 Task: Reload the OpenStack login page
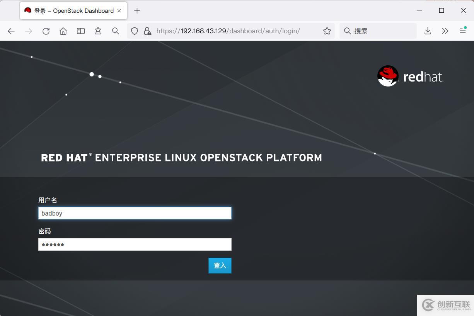[x=46, y=31]
